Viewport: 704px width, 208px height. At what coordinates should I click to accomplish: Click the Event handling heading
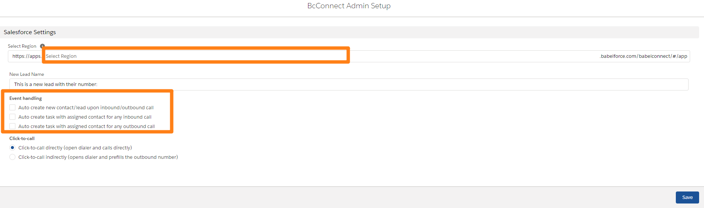pyautogui.click(x=26, y=98)
